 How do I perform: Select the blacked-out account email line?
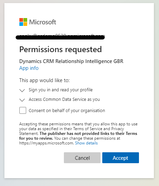click(60, 37)
